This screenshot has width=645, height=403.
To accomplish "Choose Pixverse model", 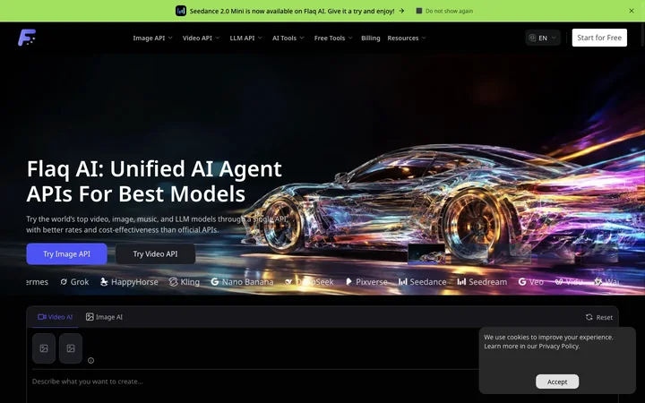I will (x=366, y=282).
